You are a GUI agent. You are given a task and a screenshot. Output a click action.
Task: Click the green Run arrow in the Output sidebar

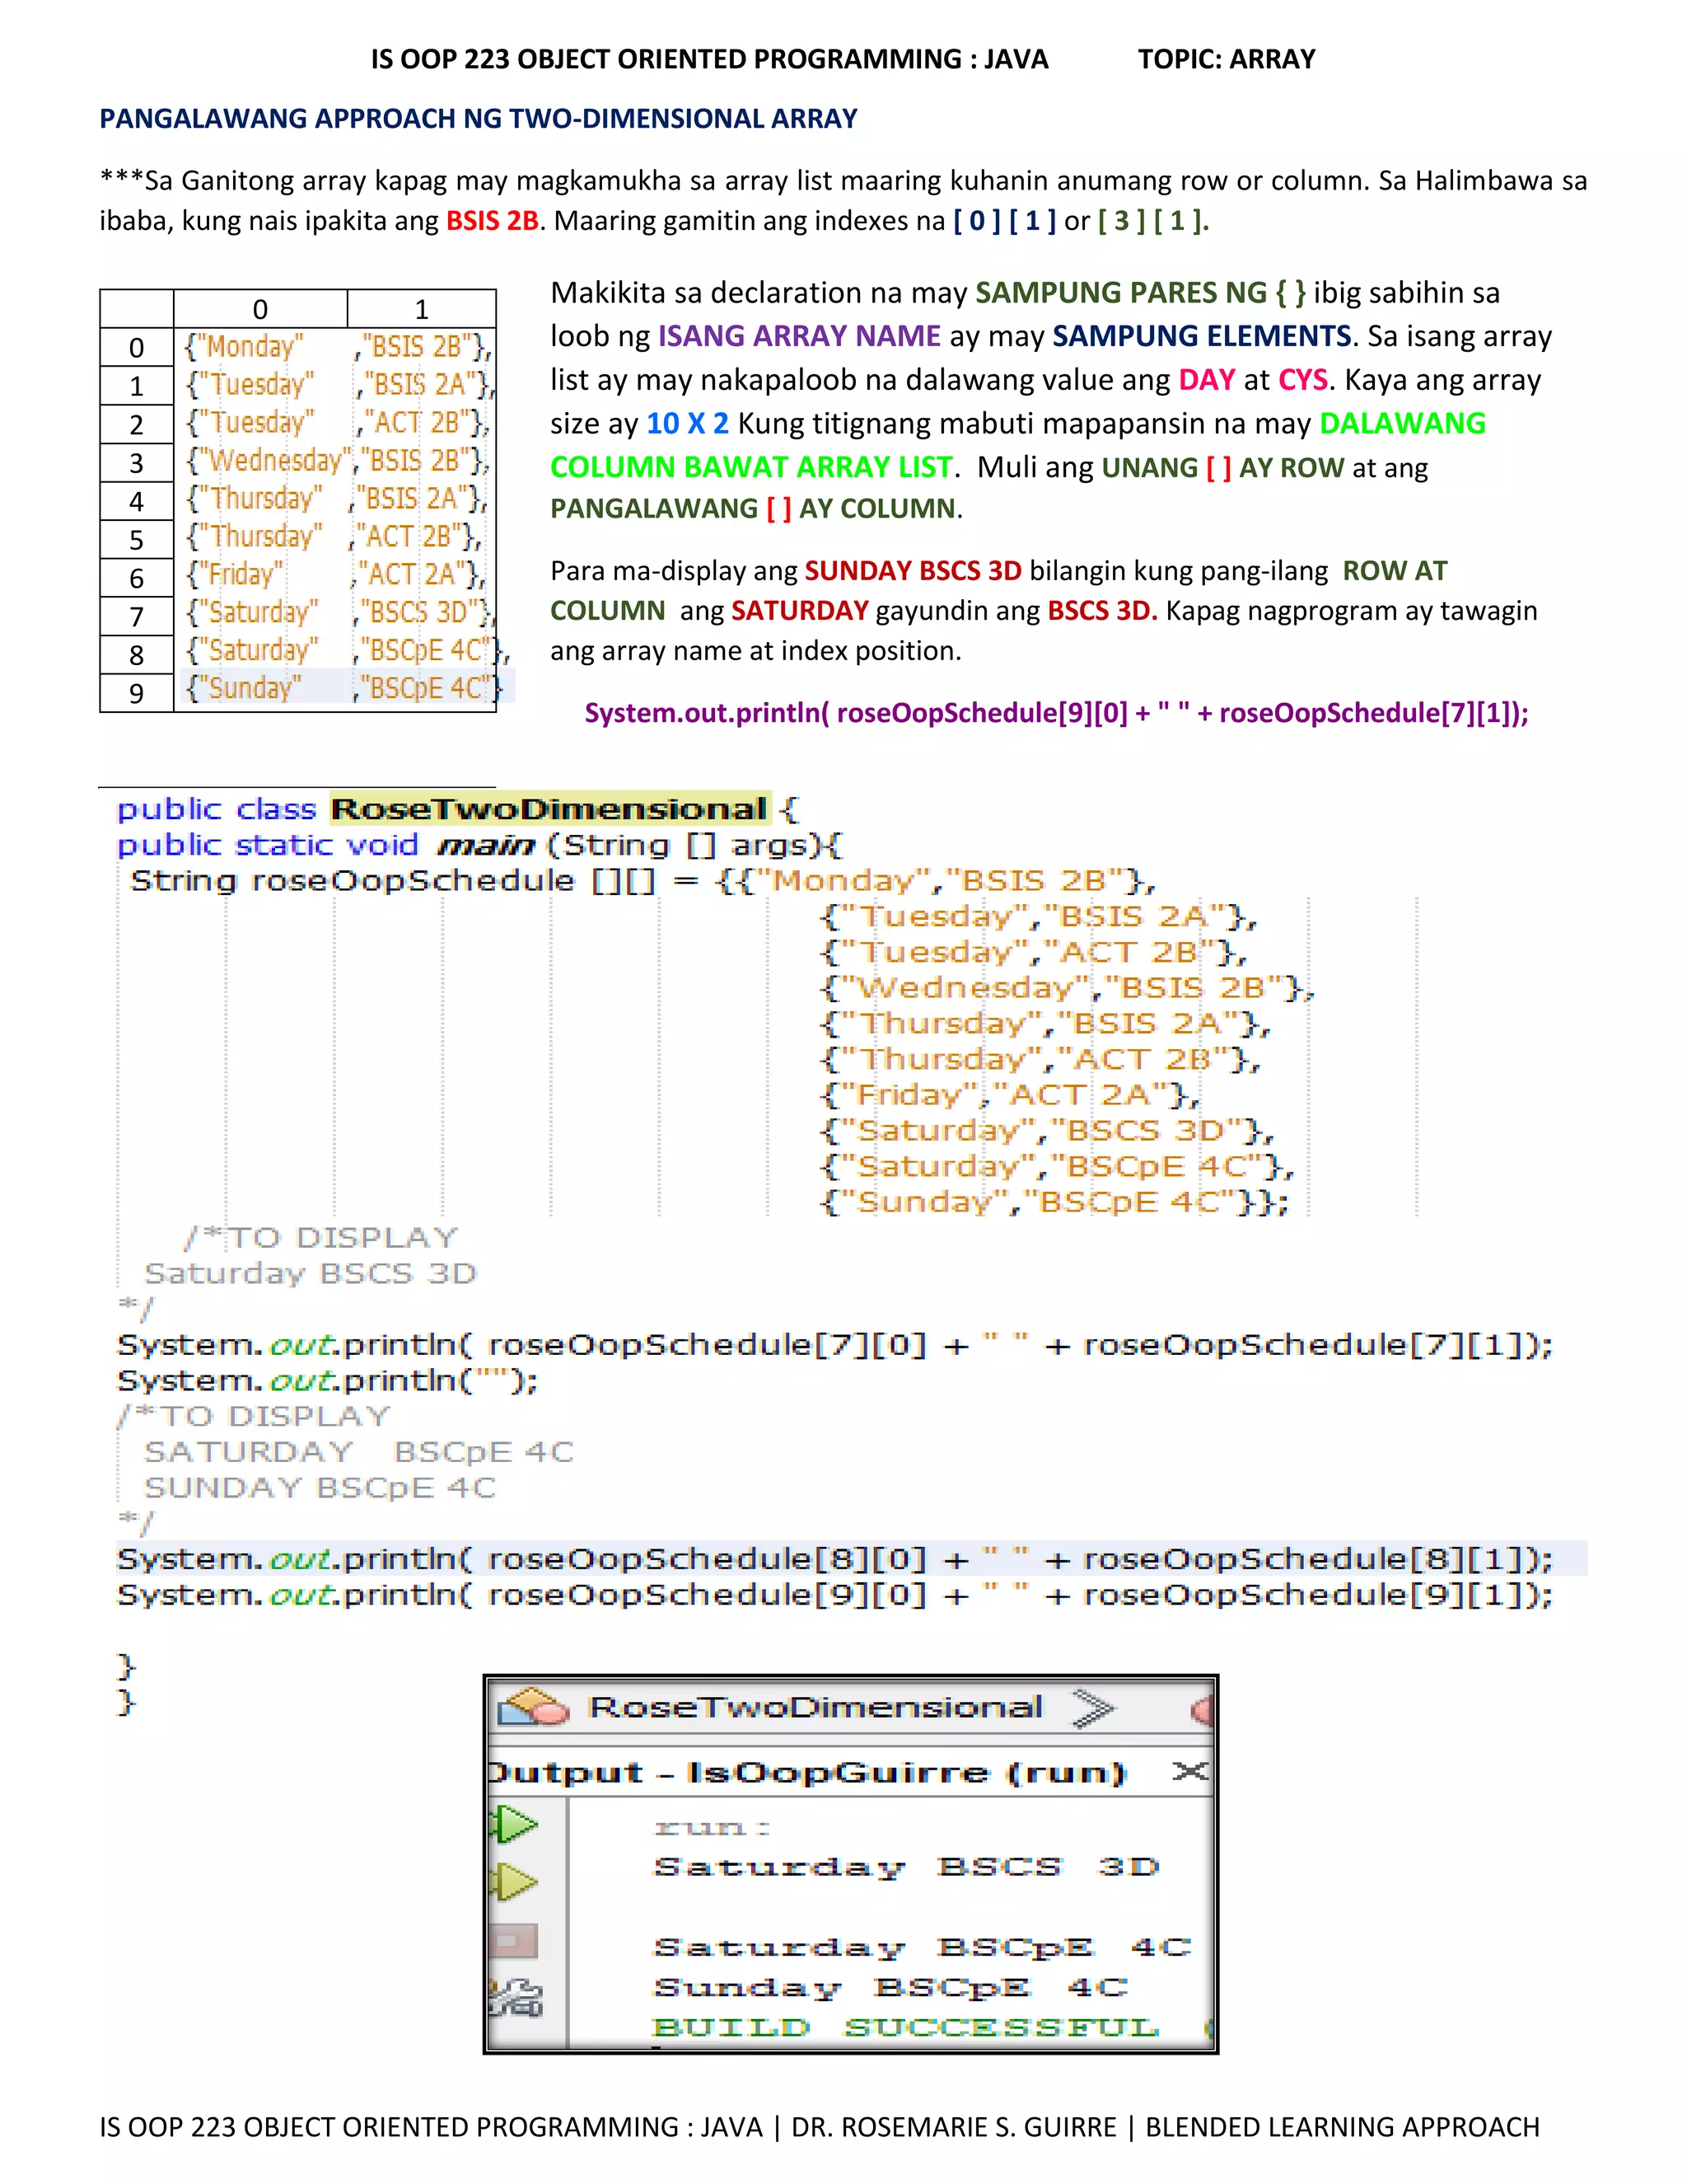pos(515,1824)
